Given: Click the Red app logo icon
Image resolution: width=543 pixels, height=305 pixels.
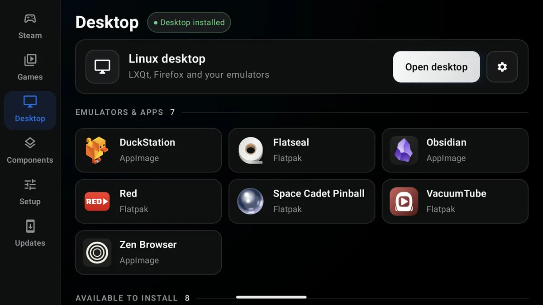Looking at the screenshot, I should tap(97, 202).
